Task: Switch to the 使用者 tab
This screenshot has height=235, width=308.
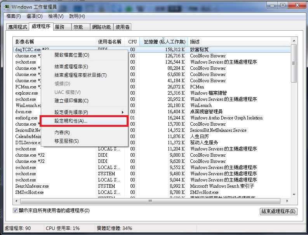Action: coord(122,27)
